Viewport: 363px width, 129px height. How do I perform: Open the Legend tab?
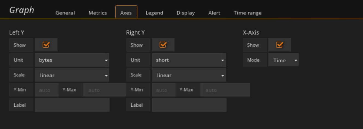154,13
